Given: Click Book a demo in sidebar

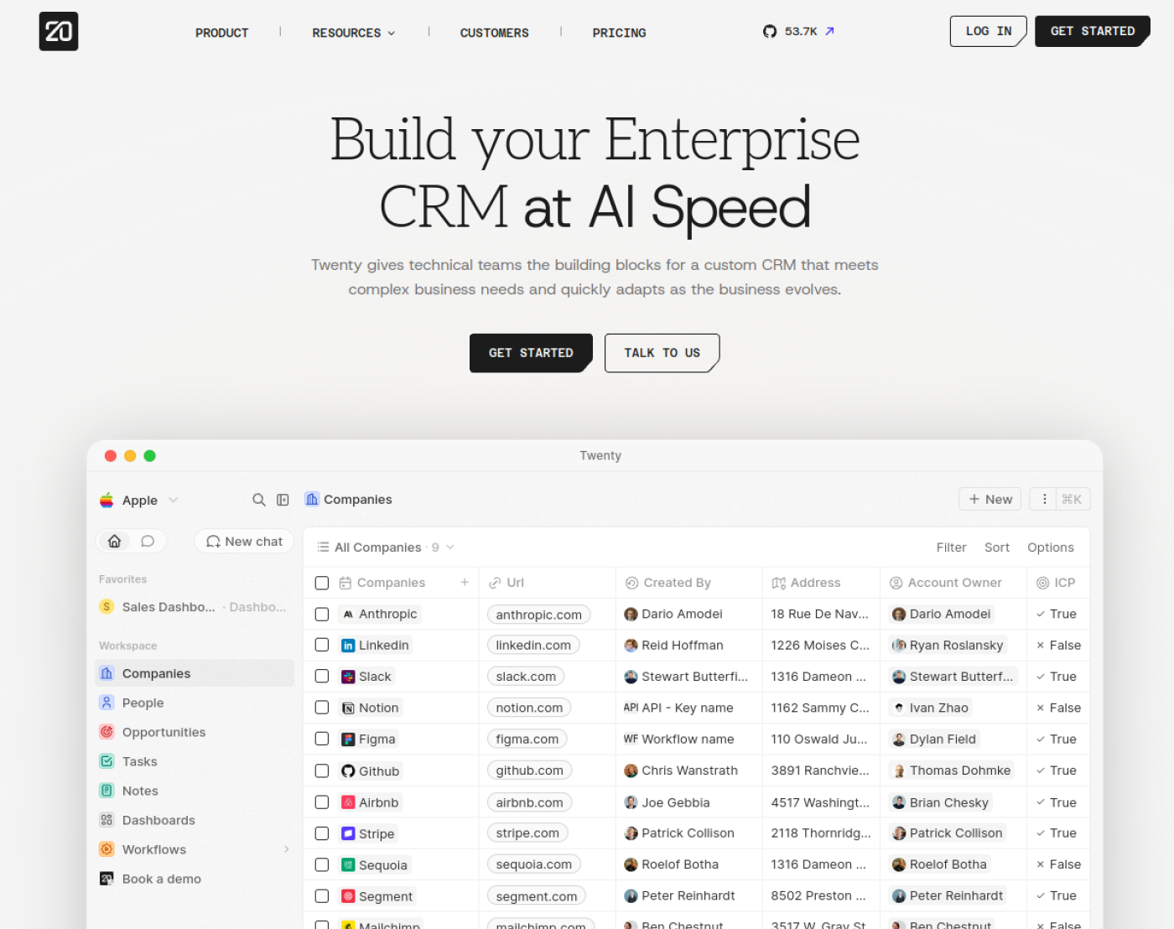Looking at the screenshot, I should tap(195, 879).
